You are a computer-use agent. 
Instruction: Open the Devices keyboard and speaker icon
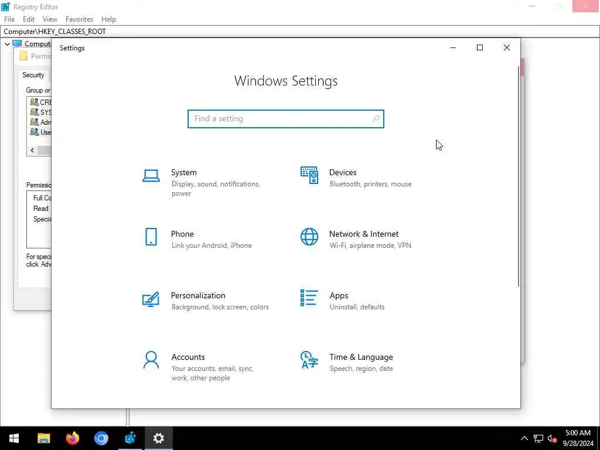point(309,175)
